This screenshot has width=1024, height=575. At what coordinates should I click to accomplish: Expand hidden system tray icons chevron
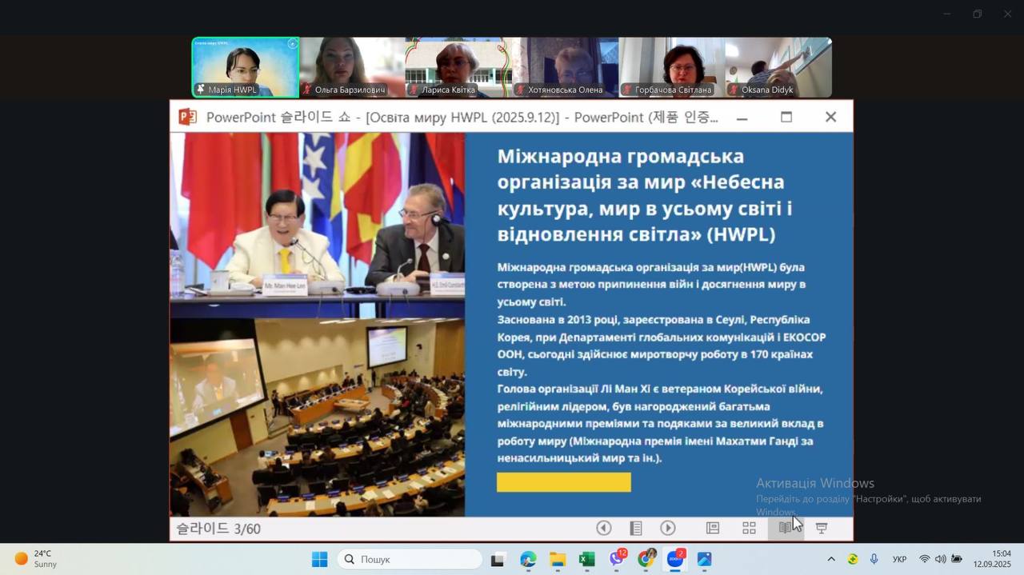click(x=831, y=560)
